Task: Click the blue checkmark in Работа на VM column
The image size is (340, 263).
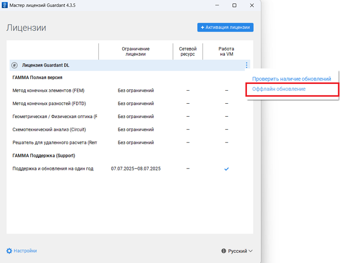Action: click(226, 169)
